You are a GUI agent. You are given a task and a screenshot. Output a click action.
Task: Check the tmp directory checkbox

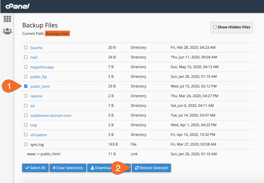coord(26,125)
